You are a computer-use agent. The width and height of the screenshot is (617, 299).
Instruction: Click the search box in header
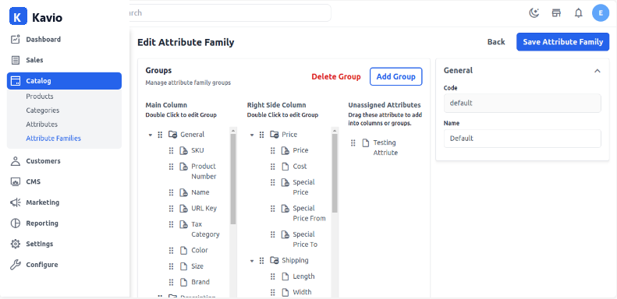point(230,13)
